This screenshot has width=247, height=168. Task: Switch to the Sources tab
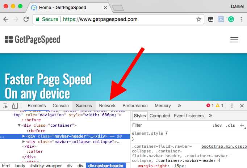point(84,106)
